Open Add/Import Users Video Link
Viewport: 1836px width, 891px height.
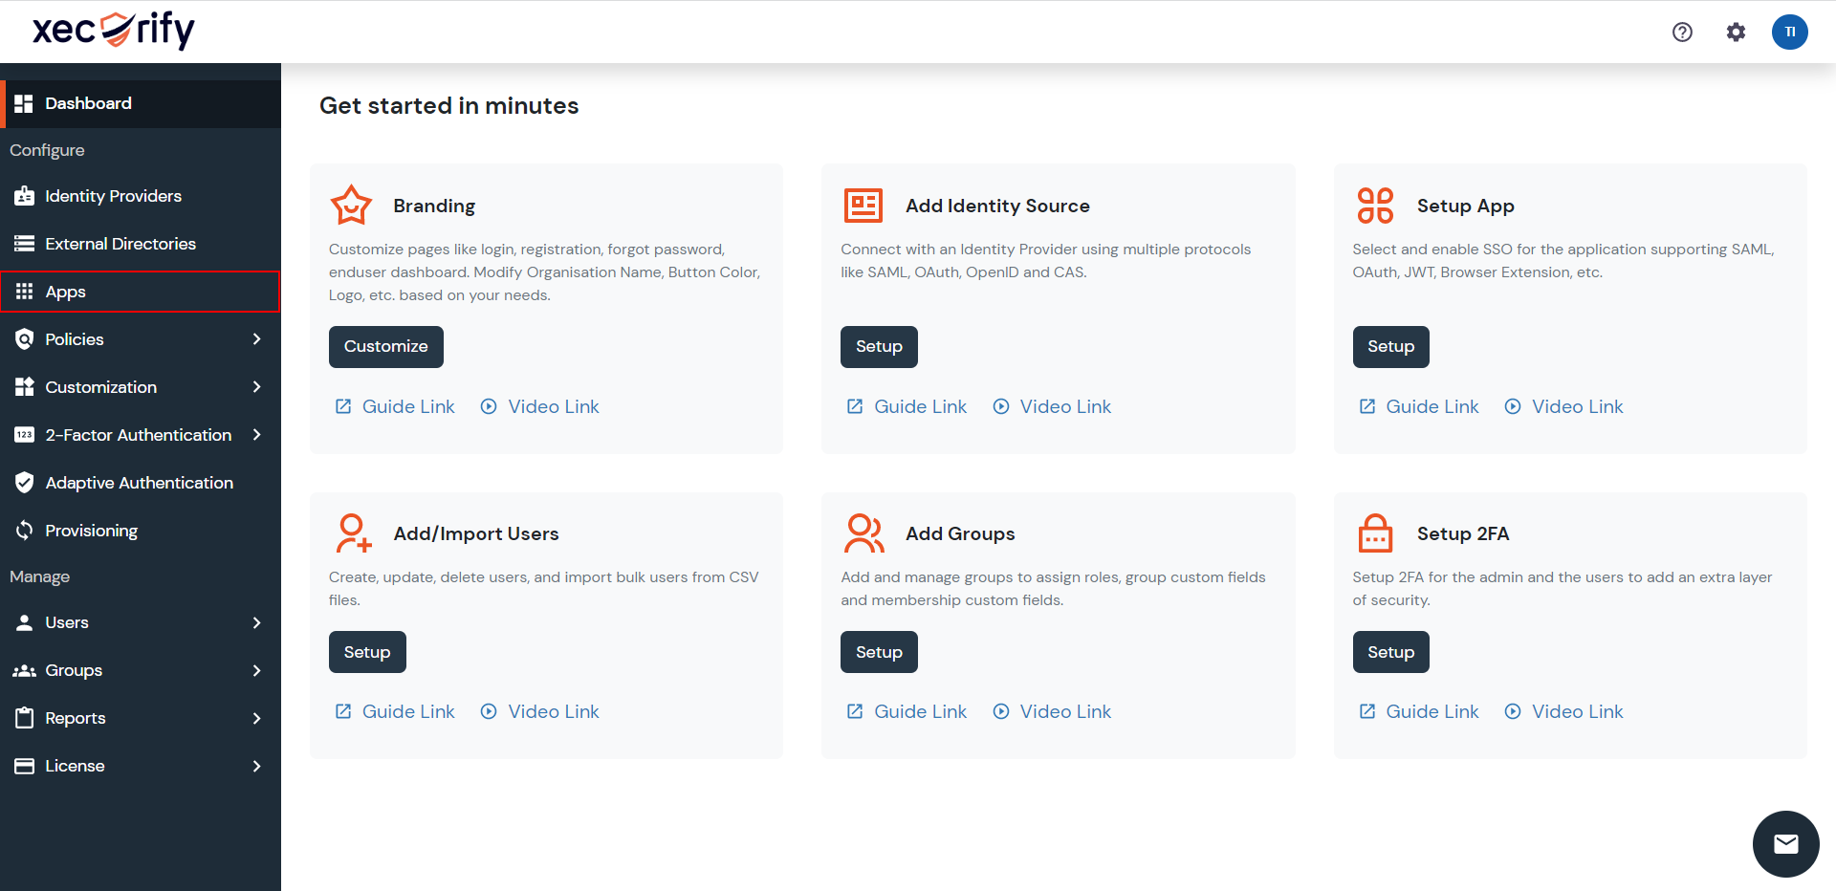coord(539,711)
